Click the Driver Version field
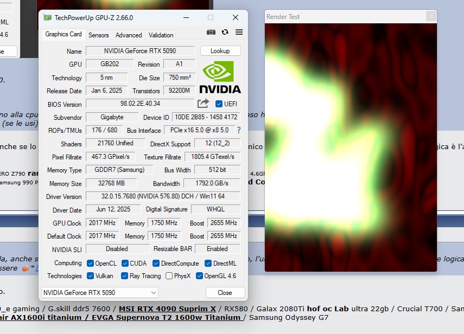464x334 pixels. (163, 196)
